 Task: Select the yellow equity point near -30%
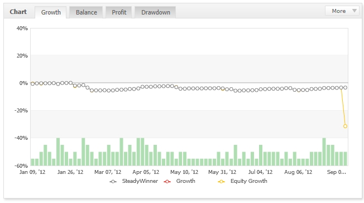(x=345, y=126)
